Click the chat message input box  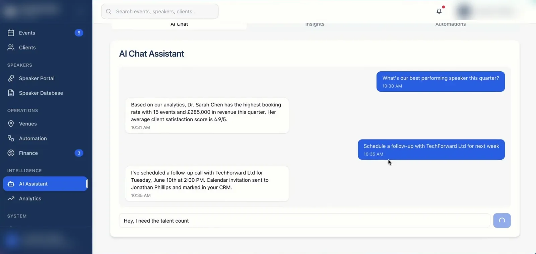(305, 221)
